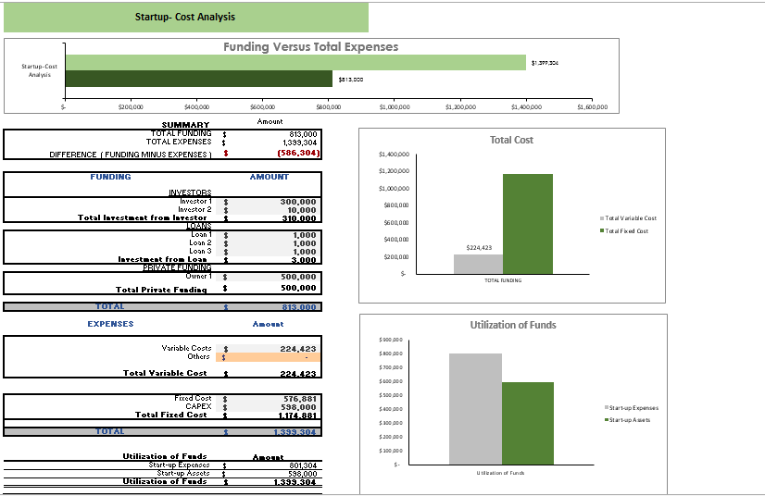This screenshot has width=765, height=496.
Task: Click the Start-up Assets legend entry
Action: 627,419
